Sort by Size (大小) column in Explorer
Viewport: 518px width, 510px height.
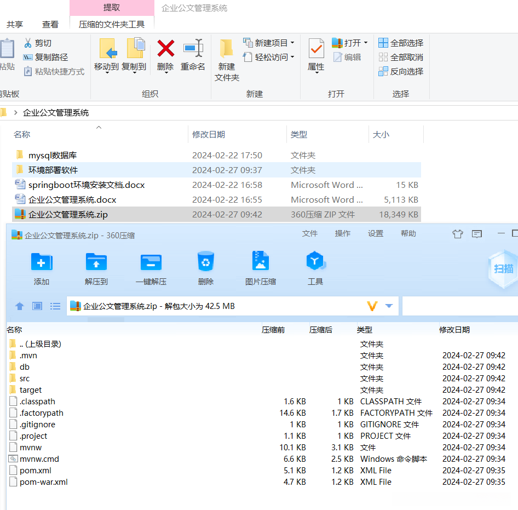[381, 135]
